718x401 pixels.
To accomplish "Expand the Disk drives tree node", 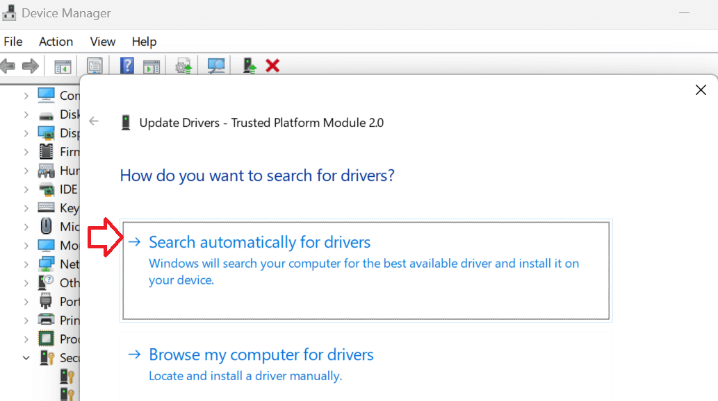I will click(x=26, y=114).
